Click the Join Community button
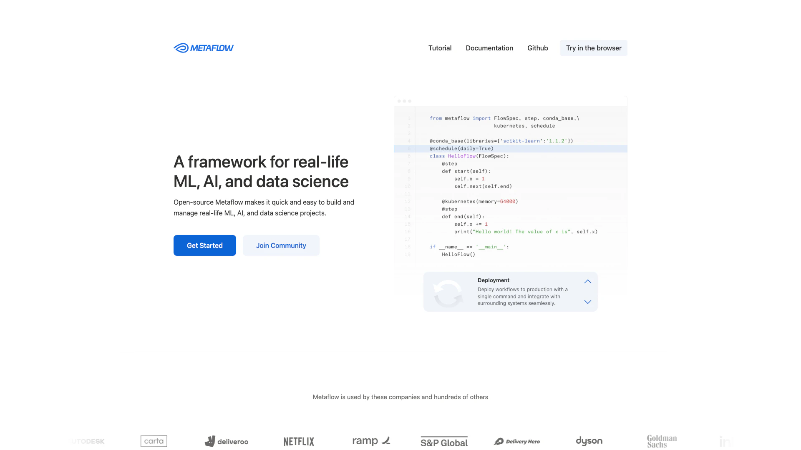This screenshot has height=450, width=801. 281,245
